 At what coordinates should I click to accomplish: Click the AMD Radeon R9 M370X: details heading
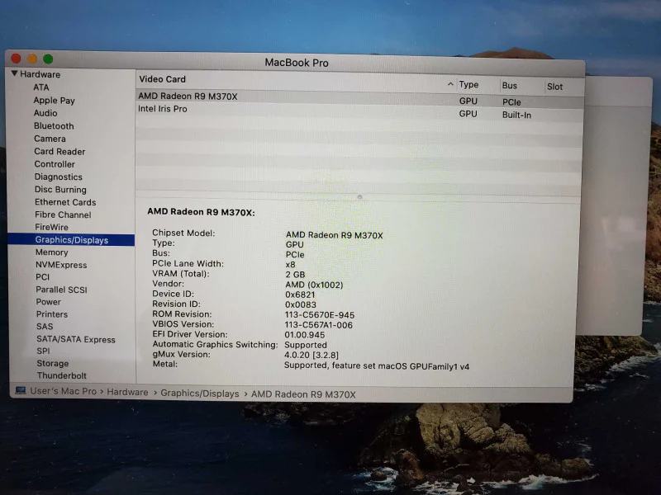click(x=201, y=212)
